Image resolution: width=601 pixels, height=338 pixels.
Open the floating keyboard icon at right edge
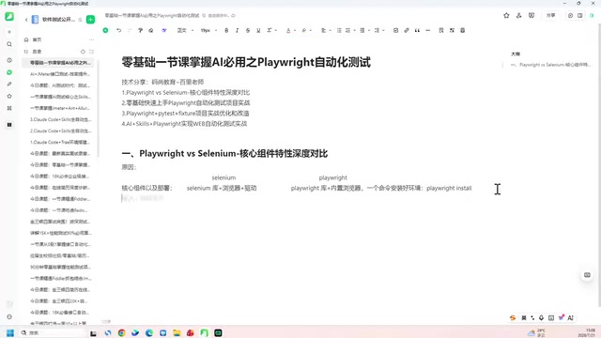coord(587,275)
